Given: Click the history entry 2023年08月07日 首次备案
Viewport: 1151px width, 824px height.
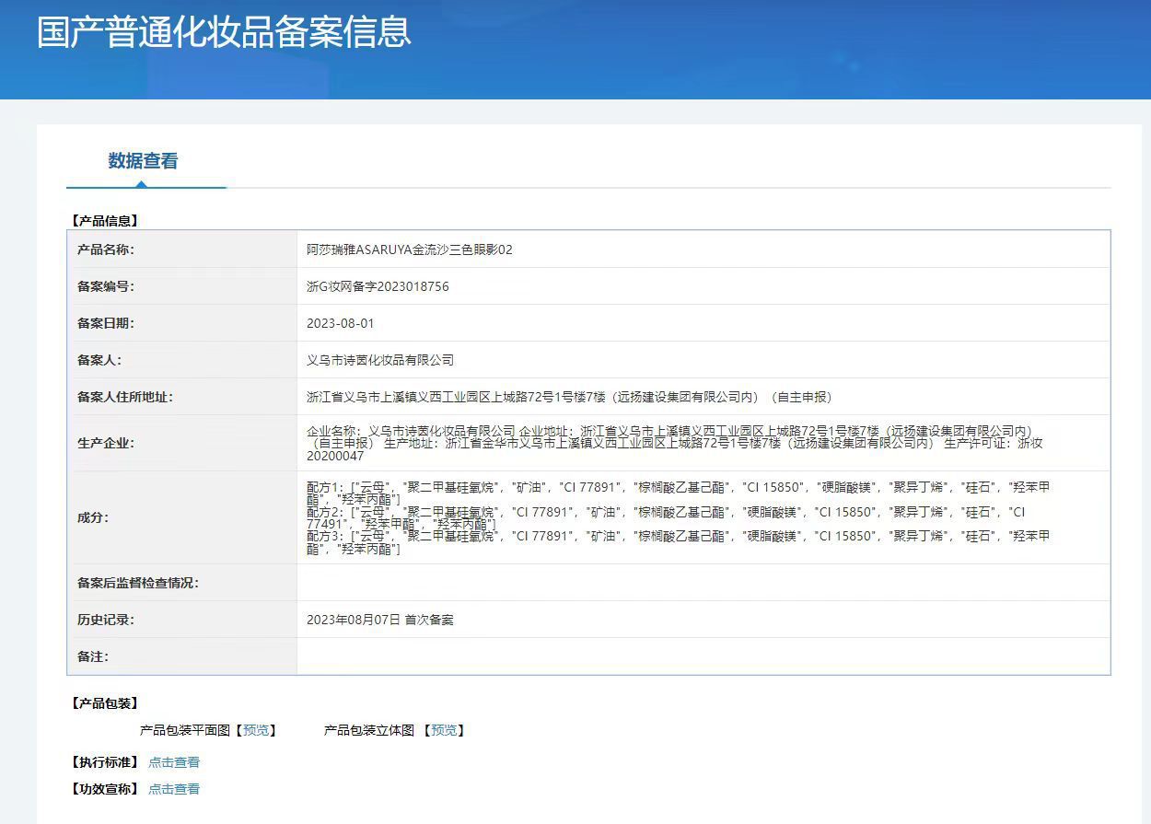Looking at the screenshot, I should [x=380, y=620].
